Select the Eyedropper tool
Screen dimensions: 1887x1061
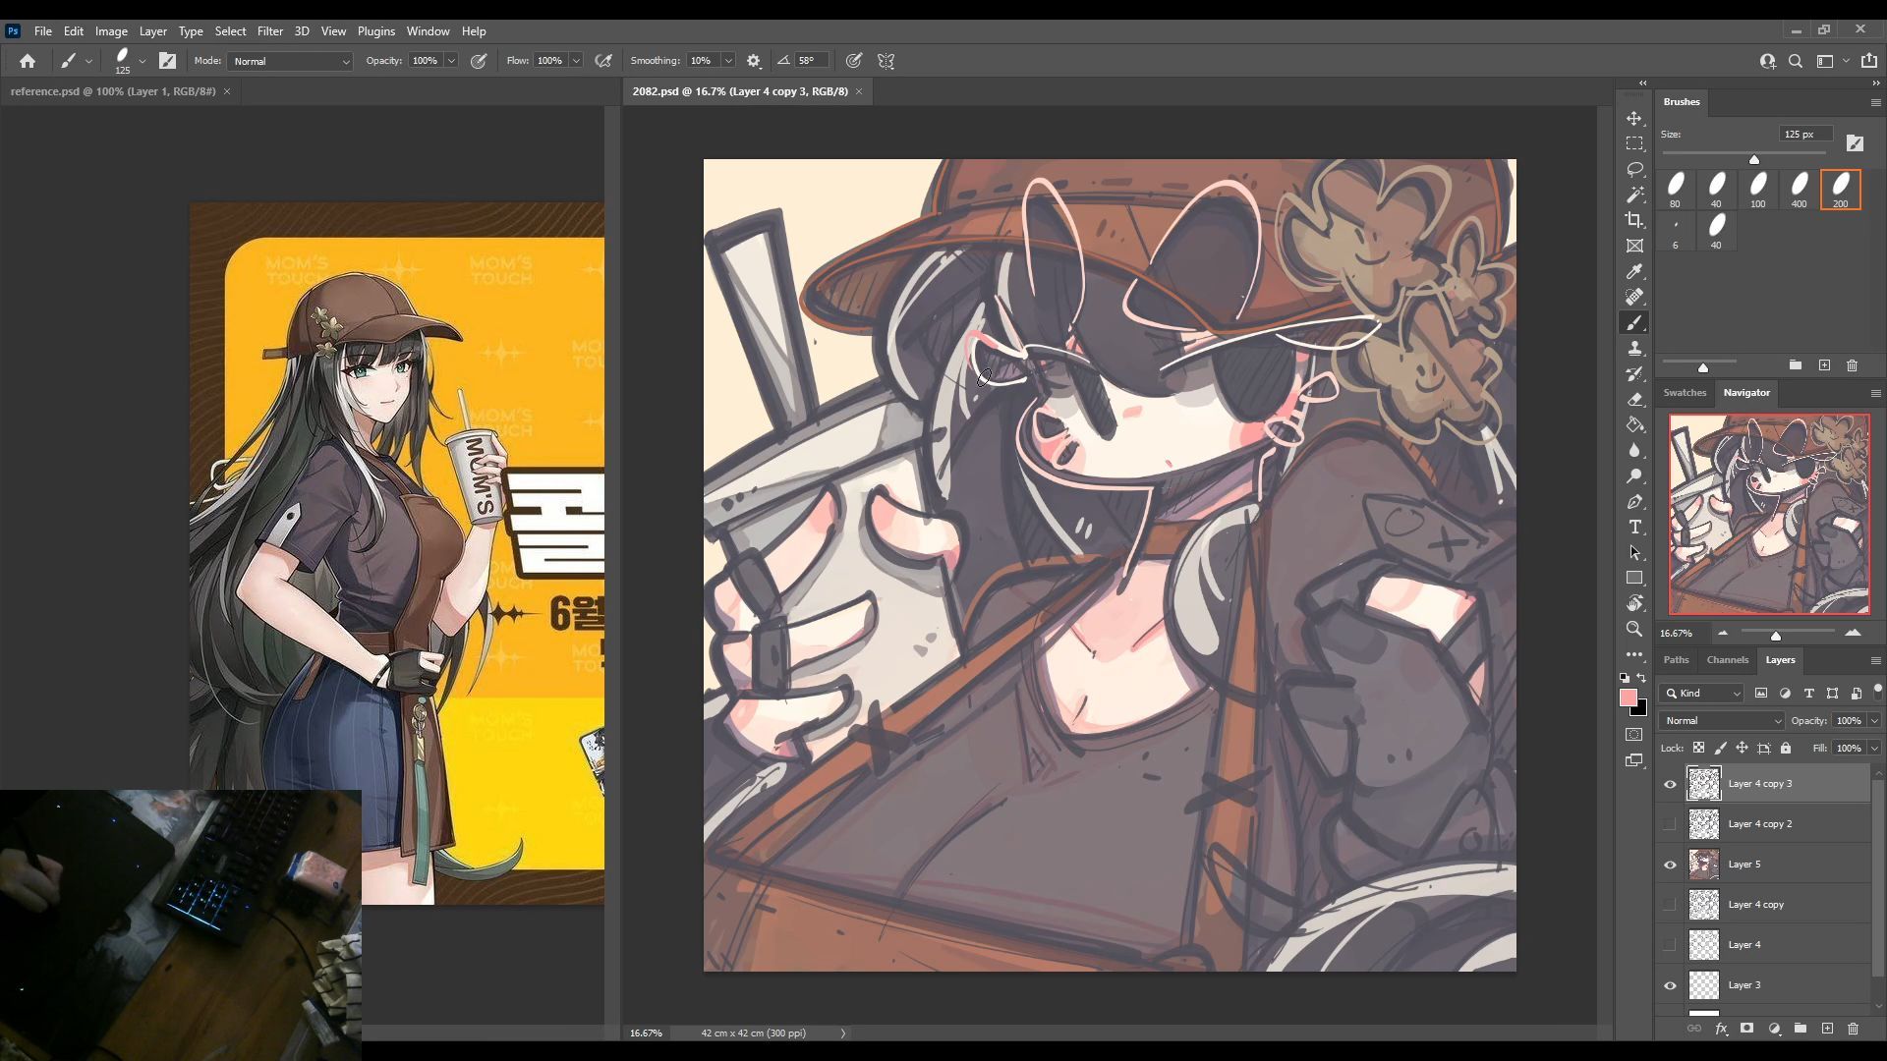(1634, 271)
